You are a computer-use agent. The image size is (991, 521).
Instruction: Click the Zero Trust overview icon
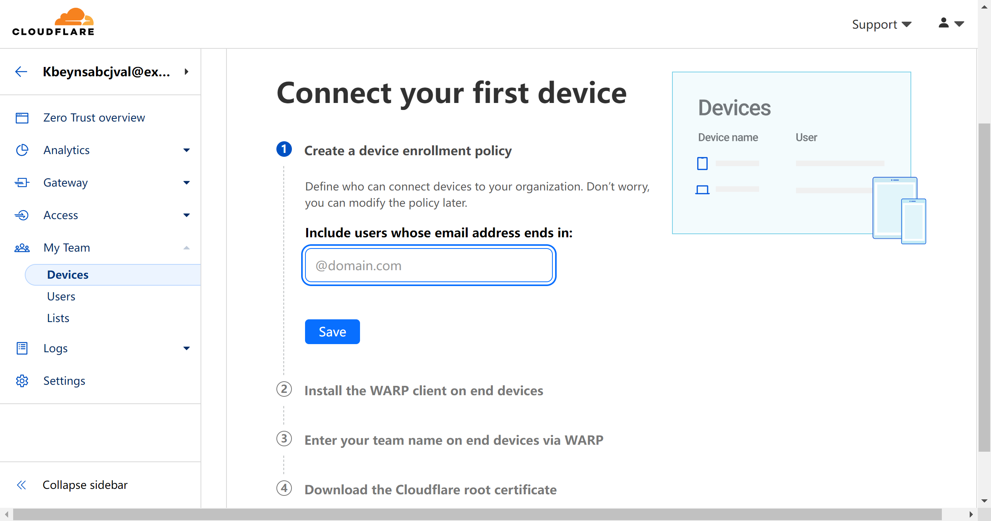tap(22, 118)
